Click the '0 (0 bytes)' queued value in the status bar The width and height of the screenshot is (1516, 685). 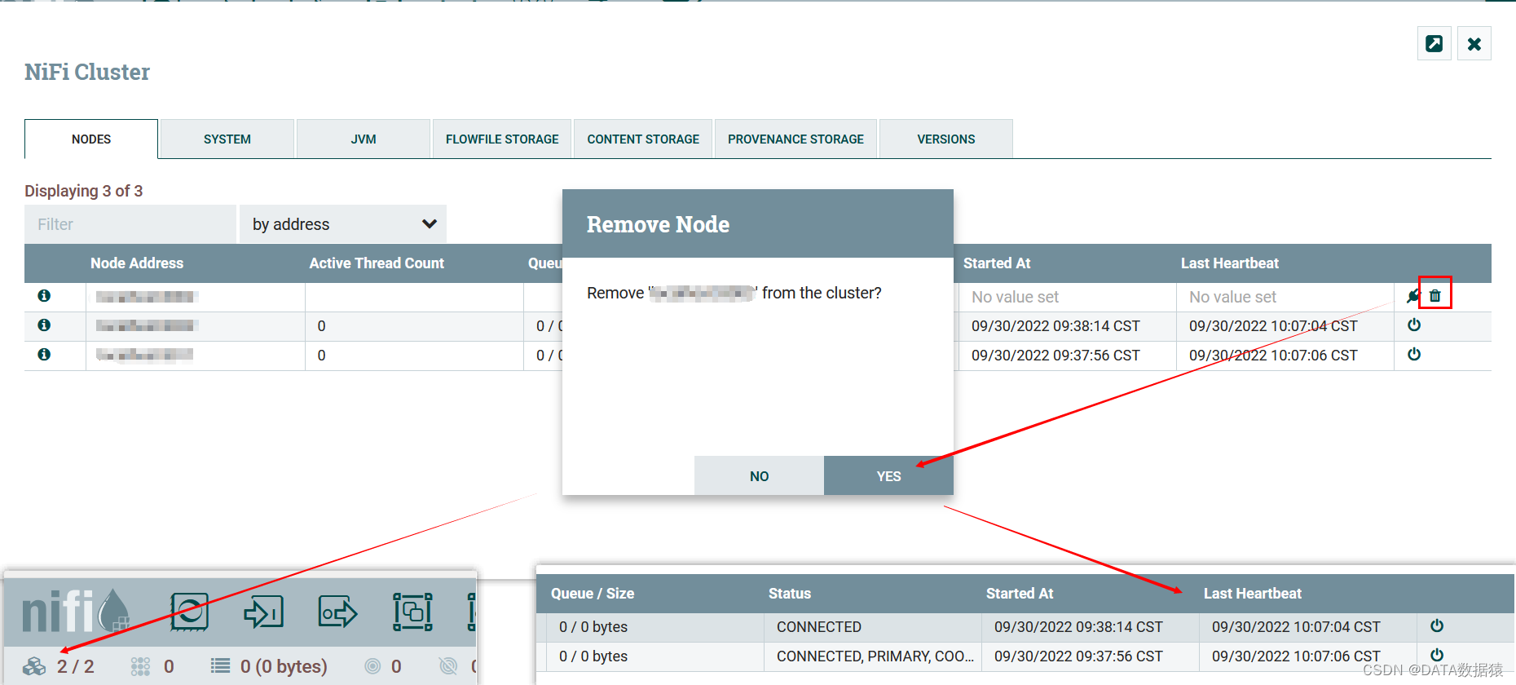point(284,666)
